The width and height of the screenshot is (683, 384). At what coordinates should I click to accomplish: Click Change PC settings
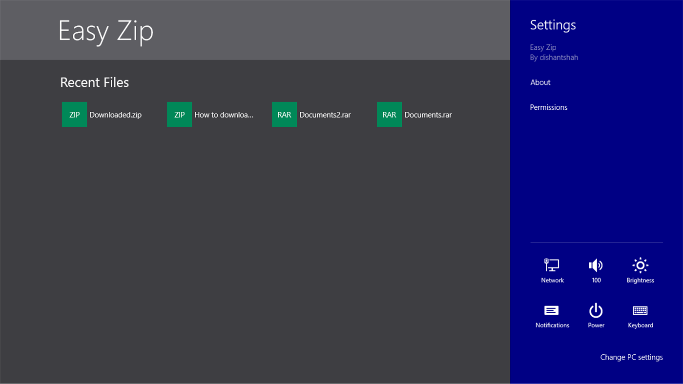(x=631, y=357)
